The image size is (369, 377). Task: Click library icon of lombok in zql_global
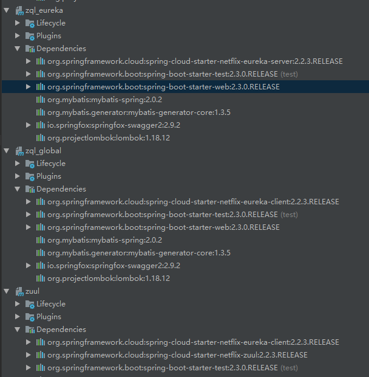point(41,278)
